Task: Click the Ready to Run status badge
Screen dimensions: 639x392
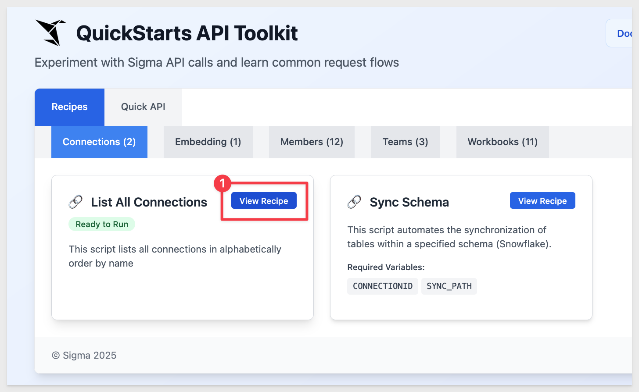Action: coord(102,224)
